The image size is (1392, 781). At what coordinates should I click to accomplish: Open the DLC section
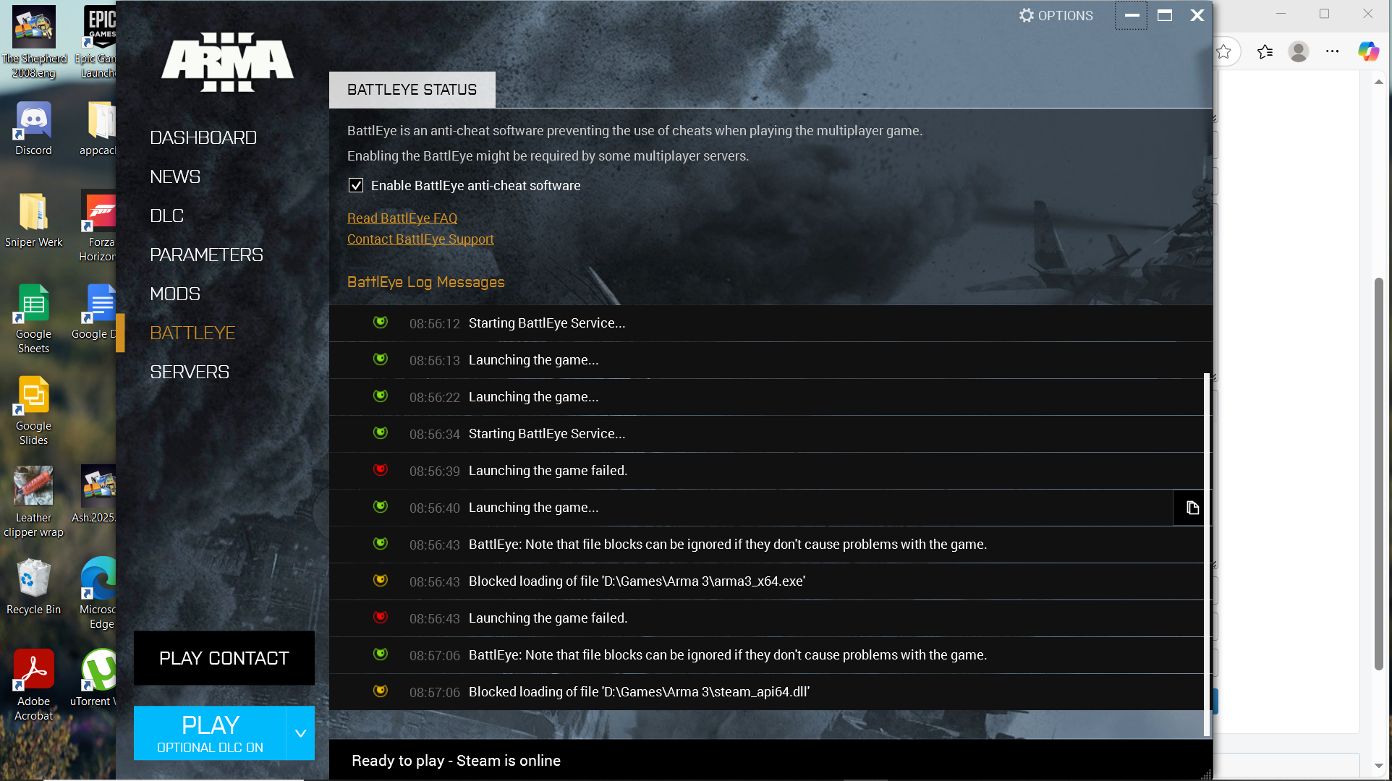pos(166,215)
